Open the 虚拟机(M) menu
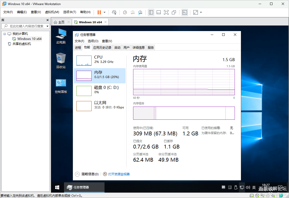289x198 pixels. 52,12
